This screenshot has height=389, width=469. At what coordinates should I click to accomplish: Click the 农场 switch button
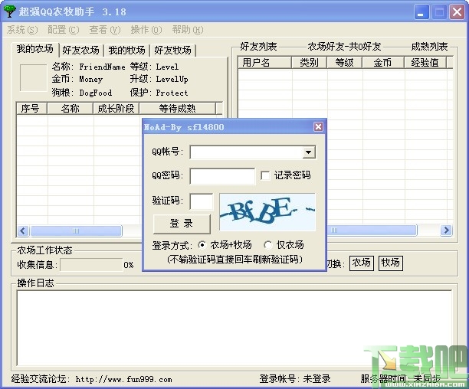point(361,263)
